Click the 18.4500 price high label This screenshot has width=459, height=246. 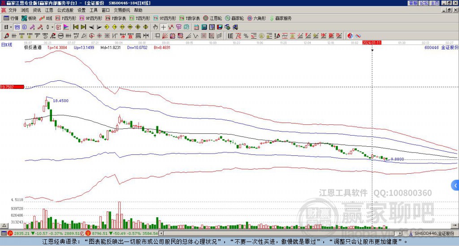[x=61, y=101]
